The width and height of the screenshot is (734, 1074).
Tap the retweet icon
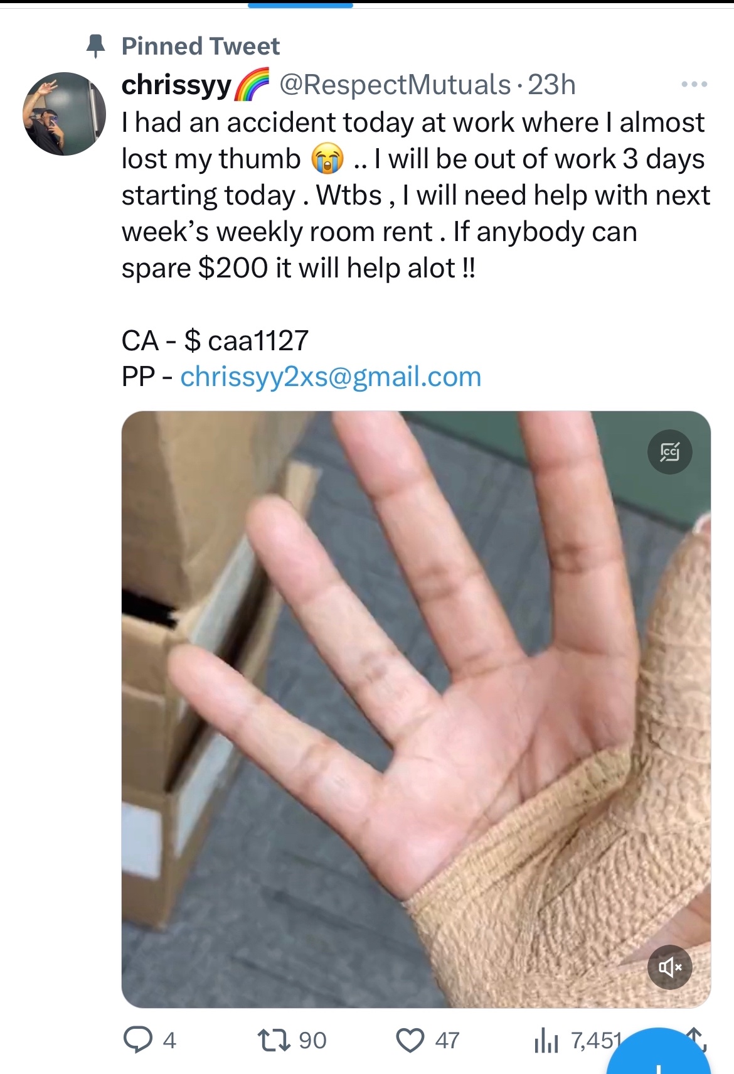(274, 1040)
